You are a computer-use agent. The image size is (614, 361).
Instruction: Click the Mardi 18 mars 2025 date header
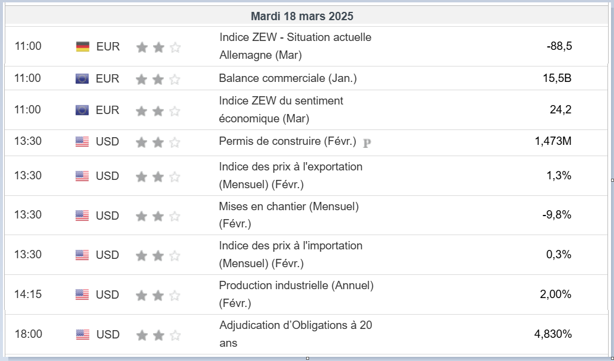(x=302, y=16)
